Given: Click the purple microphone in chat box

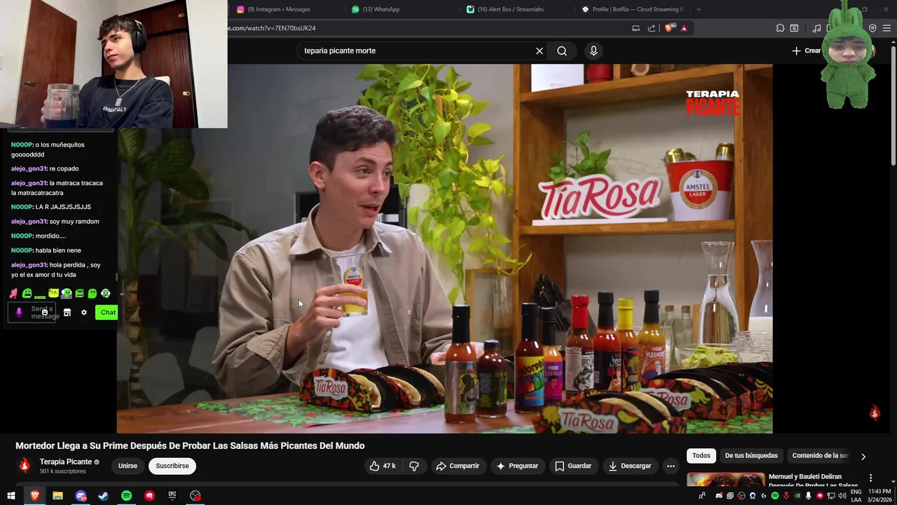Looking at the screenshot, I should click(x=19, y=312).
